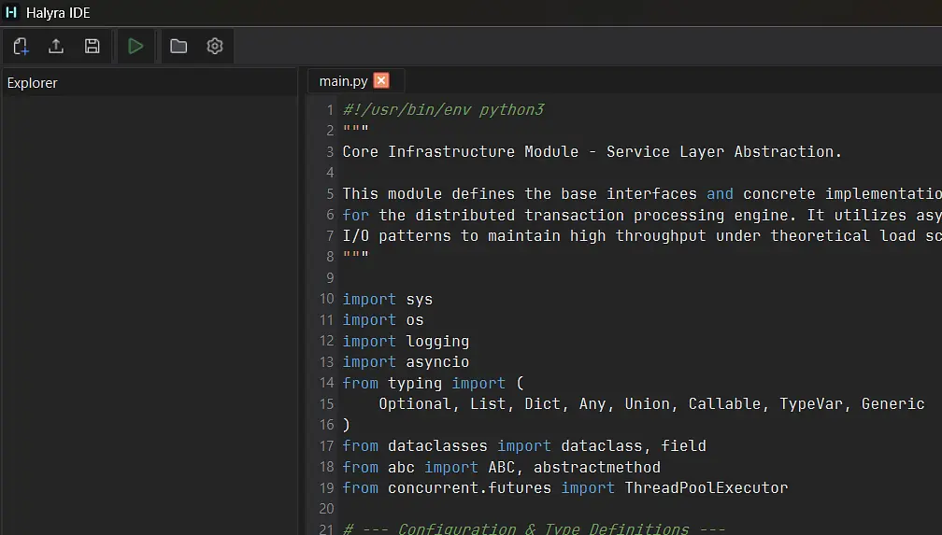Create a new file from the toolbar
This screenshot has height=535, width=942.
click(21, 46)
